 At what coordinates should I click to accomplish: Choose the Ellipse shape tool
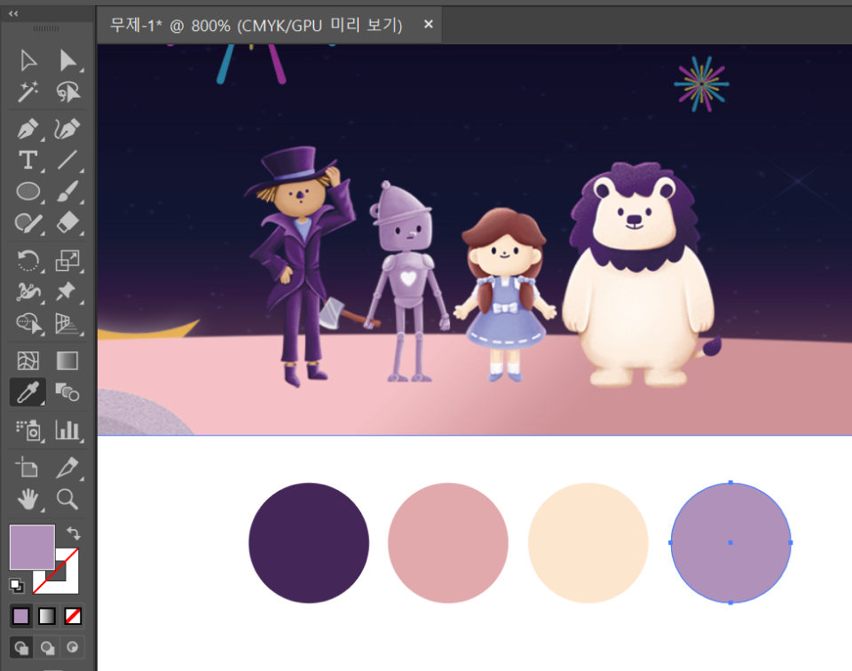(x=28, y=191)
